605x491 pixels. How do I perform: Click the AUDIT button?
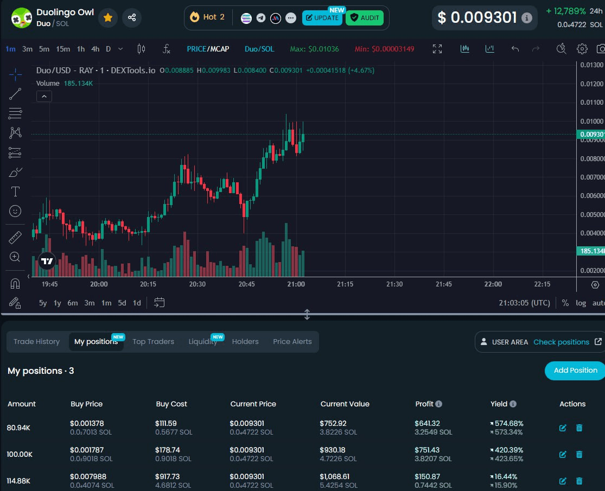365,18
